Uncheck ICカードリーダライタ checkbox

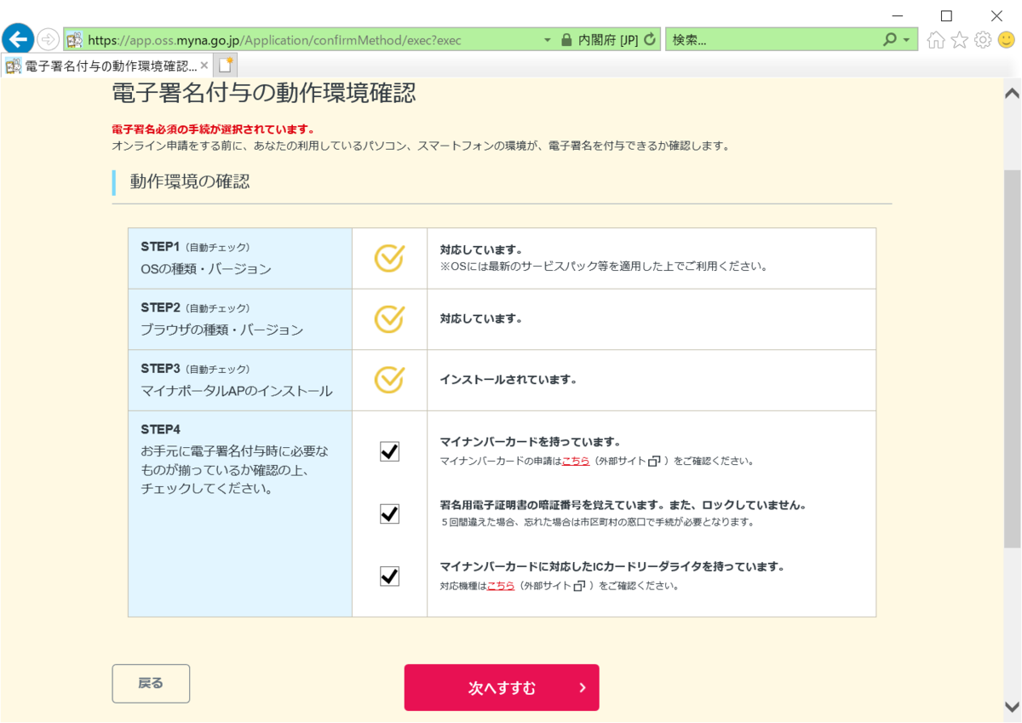click(389, 577)
